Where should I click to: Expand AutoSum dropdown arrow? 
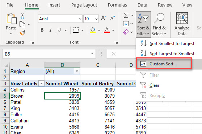point(132,15)
